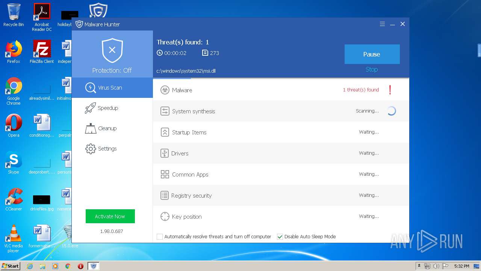Click scanned path c:\windows\system32\msi.dll
Screen dimensions: 481x271
pos(186,71)
